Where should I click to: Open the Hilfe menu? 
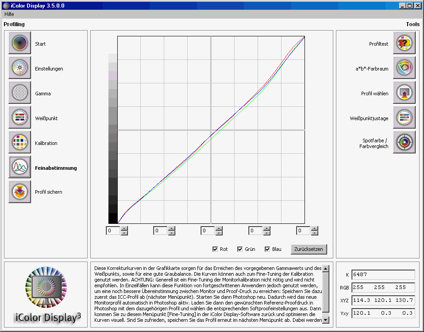point(9,14)
